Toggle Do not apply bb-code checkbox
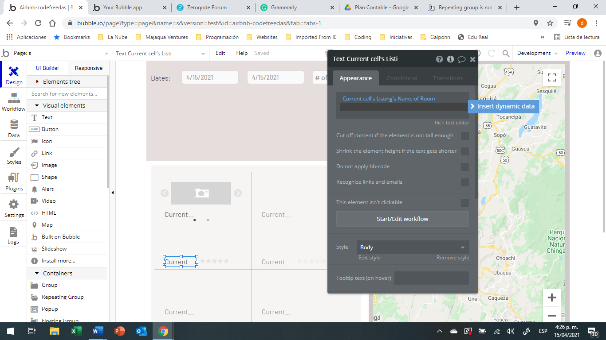The width and height of the screenshot is (606, 340). [x=465, y=167]
